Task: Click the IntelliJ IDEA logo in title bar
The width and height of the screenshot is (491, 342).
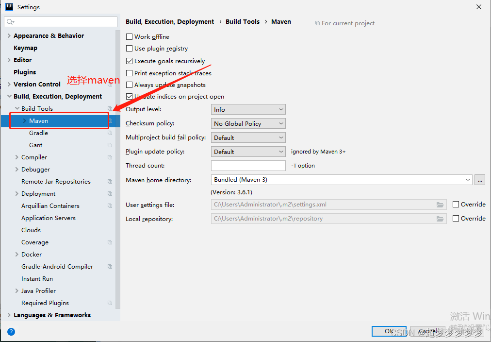Action: pos(9,7)
